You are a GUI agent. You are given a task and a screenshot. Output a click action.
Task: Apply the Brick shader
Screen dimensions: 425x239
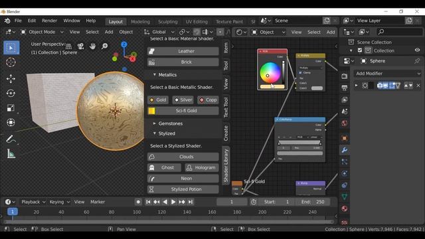click(x=183, y=62)
